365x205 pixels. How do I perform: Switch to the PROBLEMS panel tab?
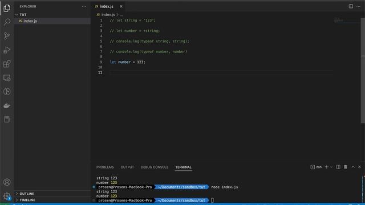click(105, 167)
